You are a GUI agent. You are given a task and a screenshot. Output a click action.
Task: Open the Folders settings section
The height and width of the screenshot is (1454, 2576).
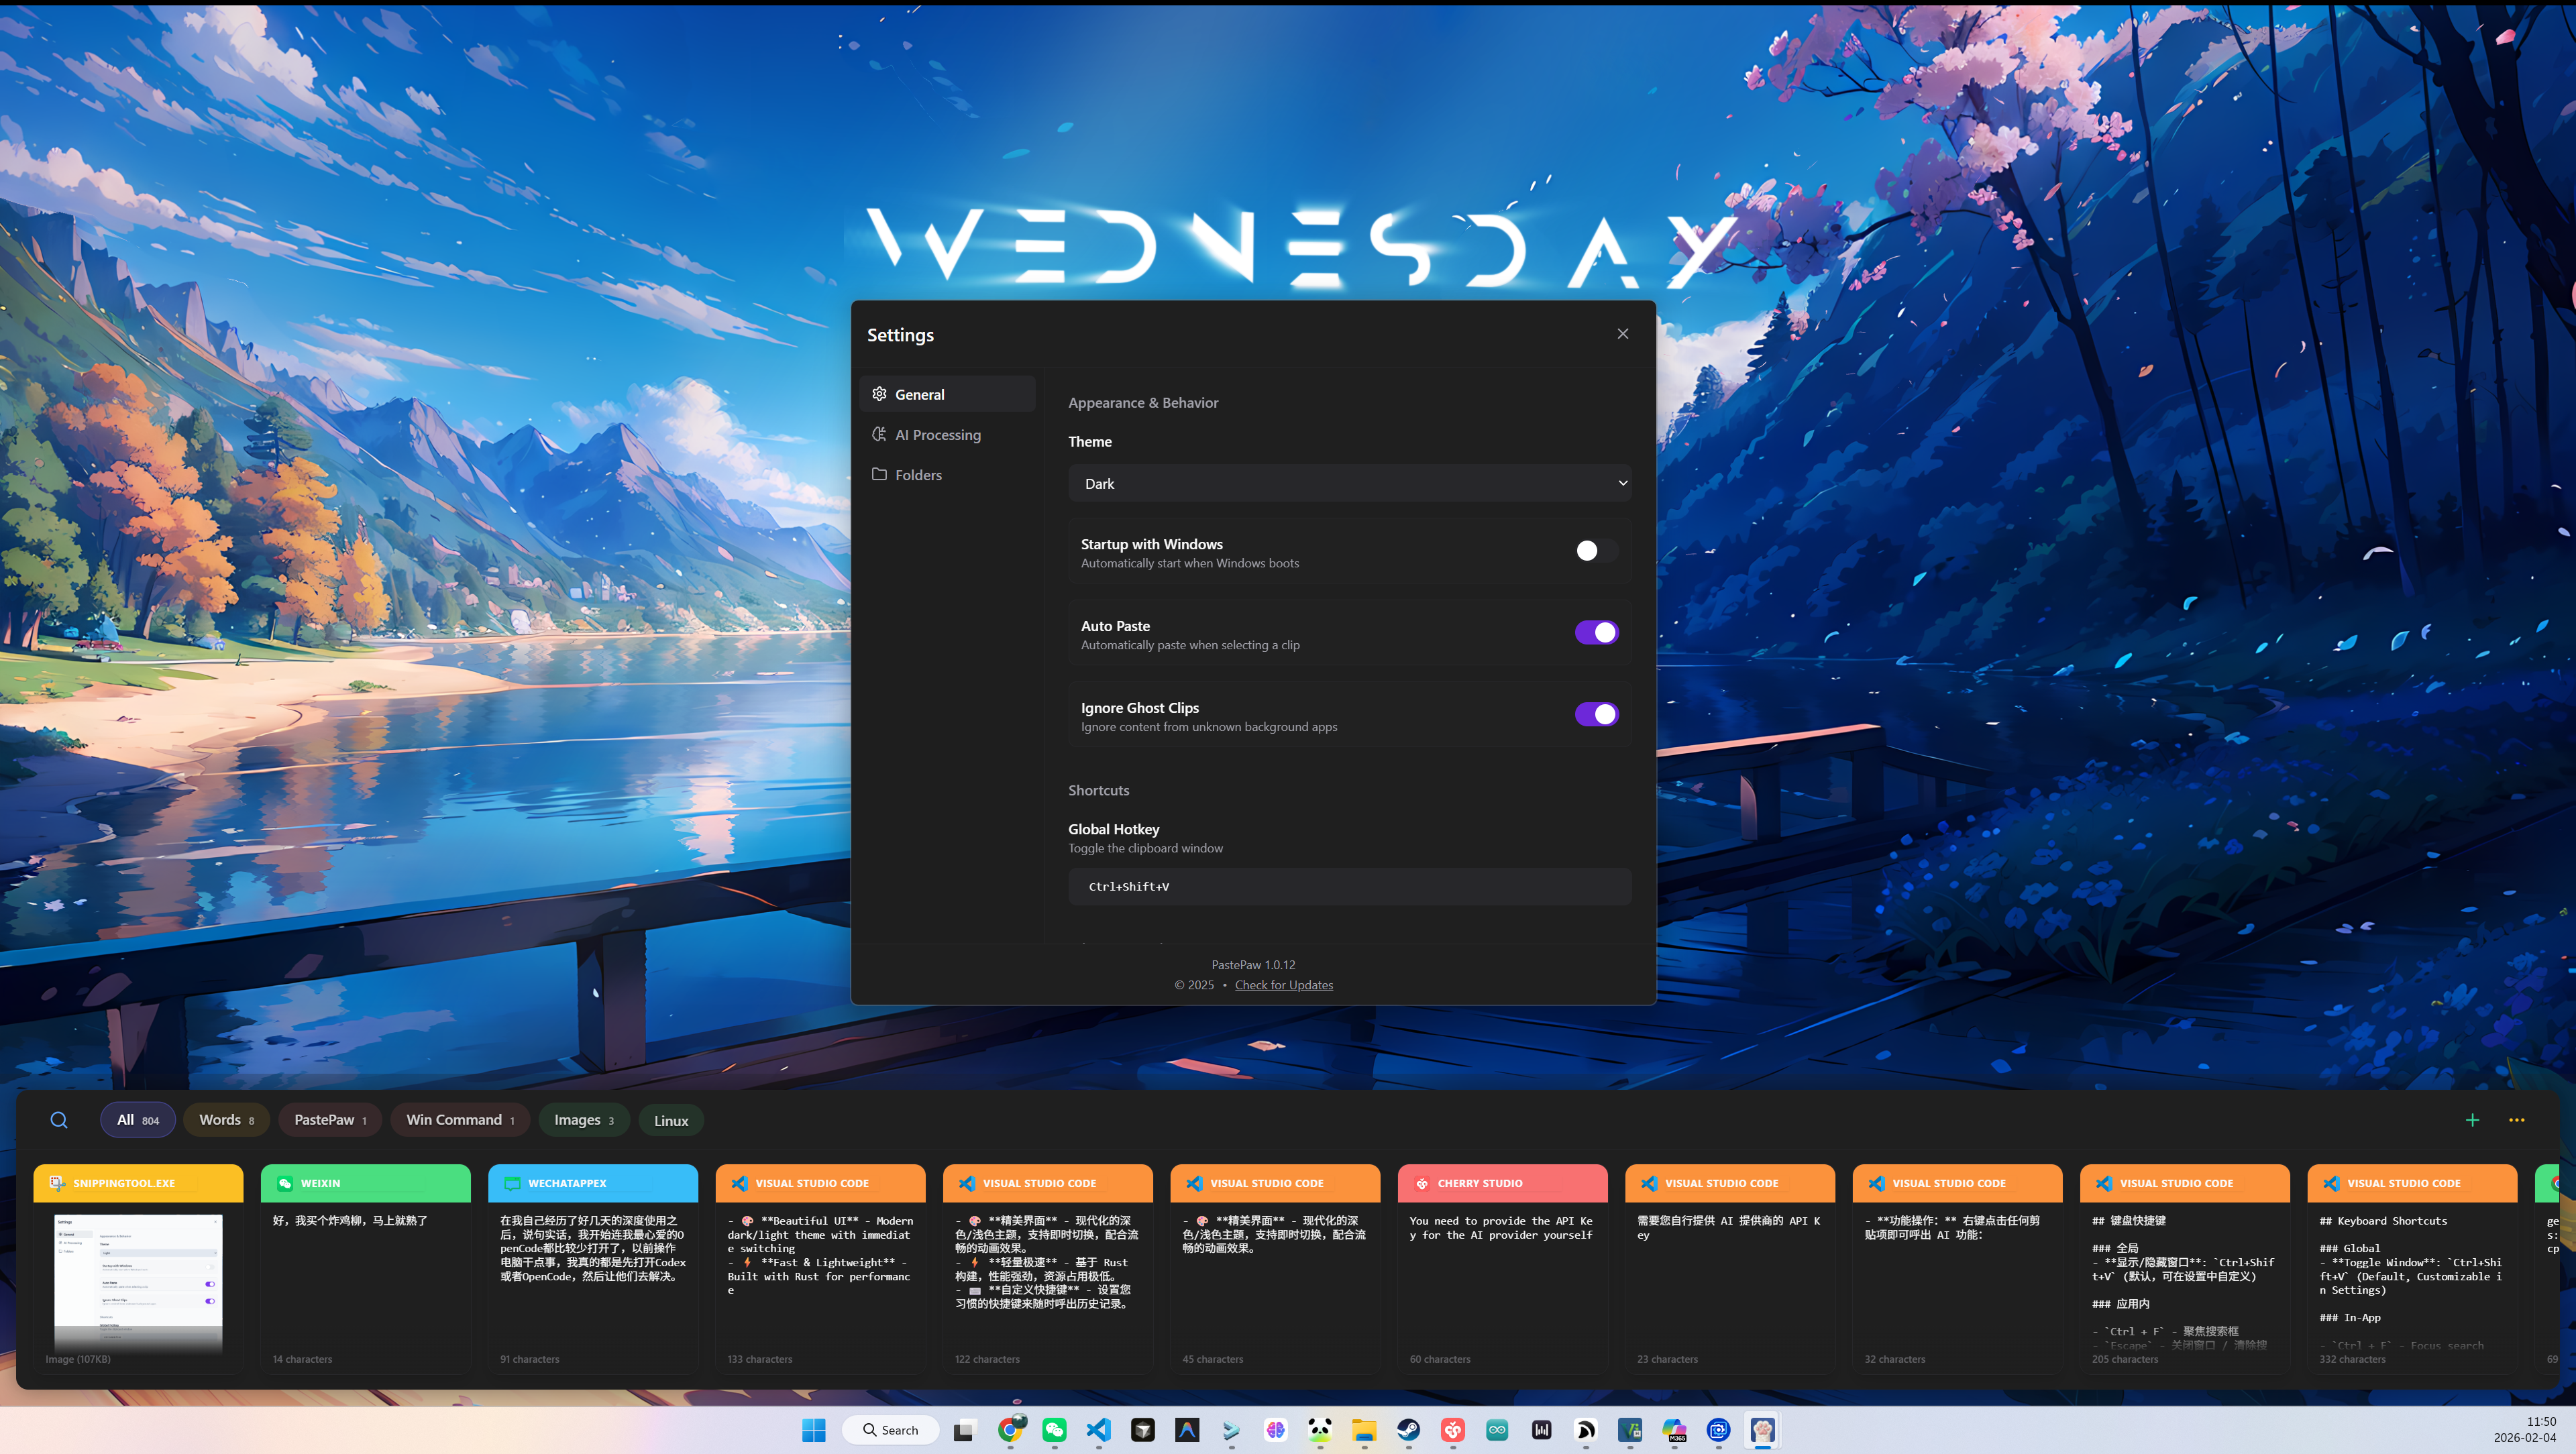(917, 475)
